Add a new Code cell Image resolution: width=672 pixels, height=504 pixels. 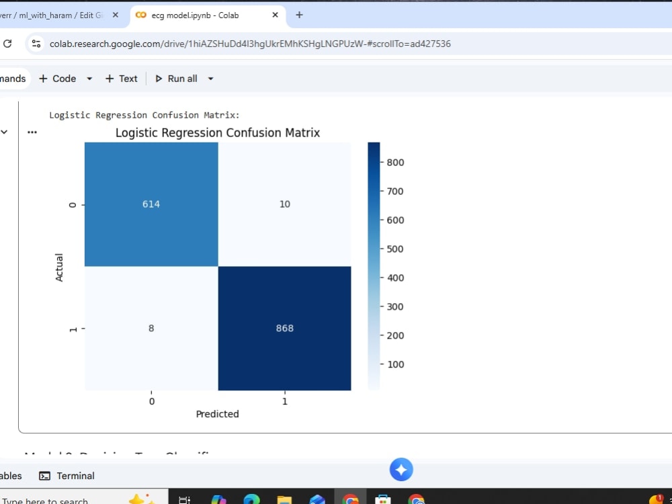(x=57, y=79)
